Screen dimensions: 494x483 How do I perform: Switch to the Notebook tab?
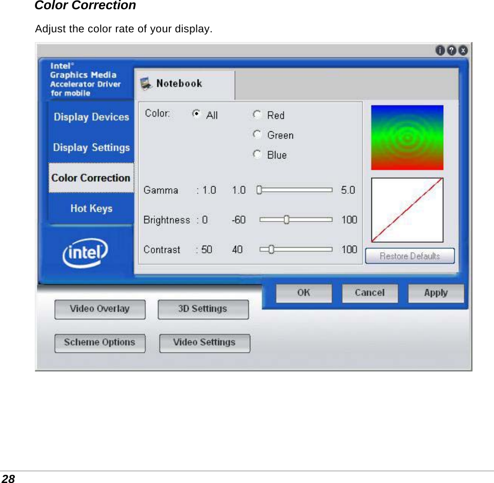coord(182,84)
